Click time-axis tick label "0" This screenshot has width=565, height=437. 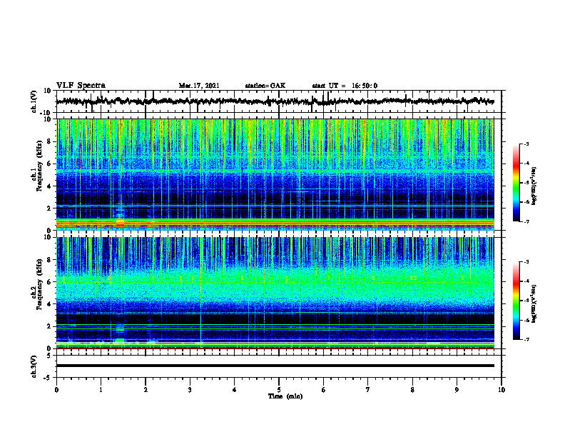point(56,390)
